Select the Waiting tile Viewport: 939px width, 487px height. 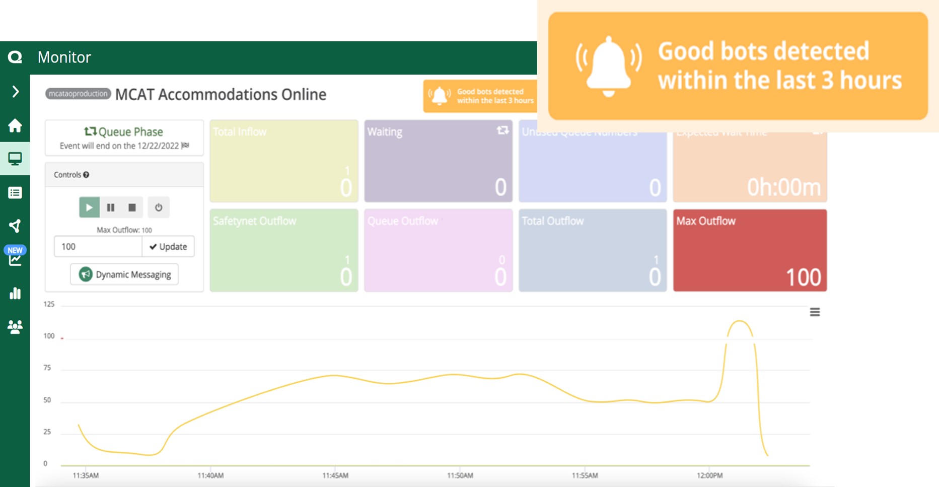click(438, 161)
